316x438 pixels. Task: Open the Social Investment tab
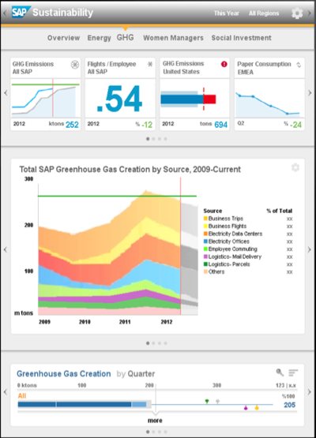click(x=241, y=38)
